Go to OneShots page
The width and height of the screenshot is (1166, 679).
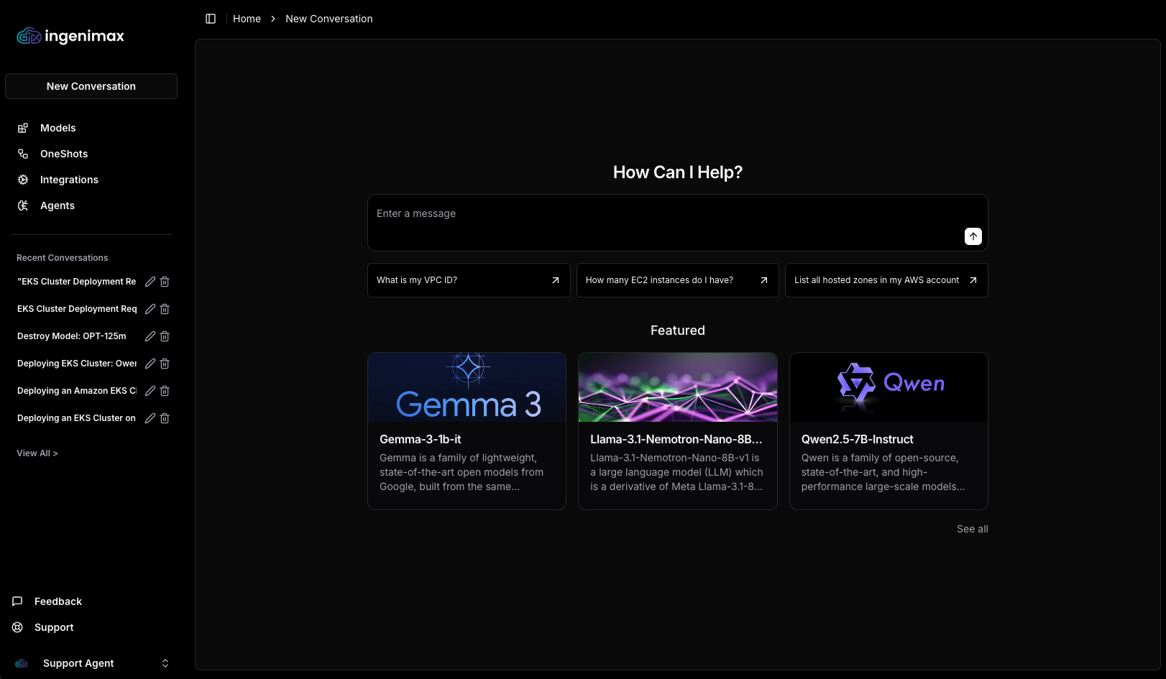coord(64,154)
